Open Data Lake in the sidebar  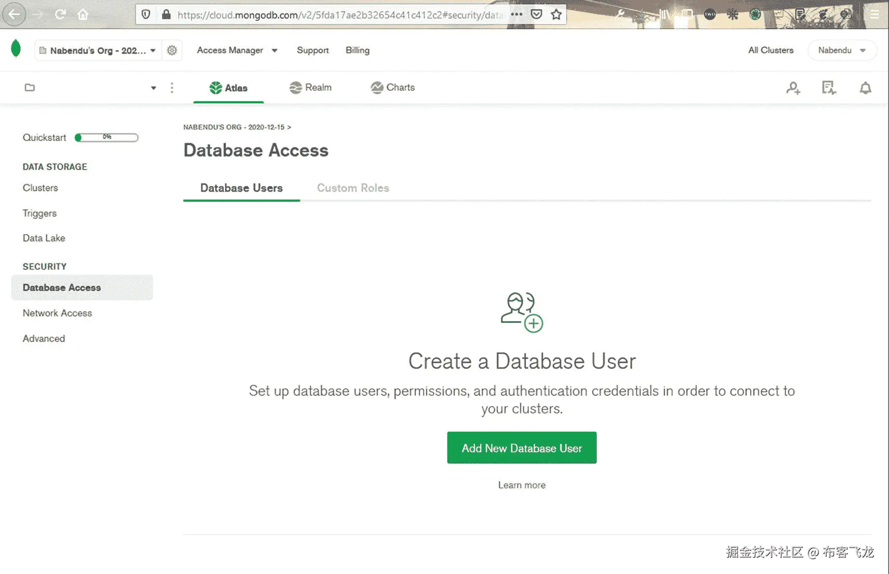[44, 238]
